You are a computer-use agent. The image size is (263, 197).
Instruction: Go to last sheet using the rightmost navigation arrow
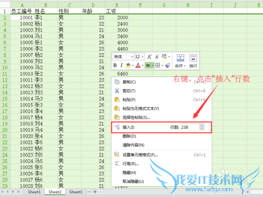[x=18, y=192]
